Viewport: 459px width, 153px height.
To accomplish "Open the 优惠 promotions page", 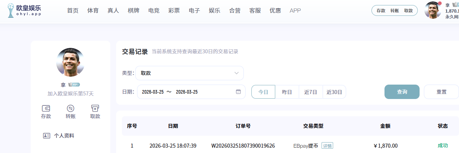I will tap(275, 10).
